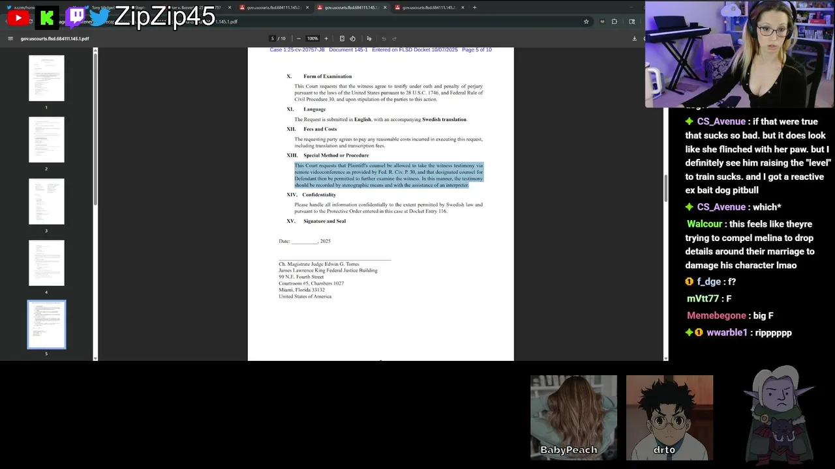This screenshot has height=469, width=835.
Task: Download the PDF document
Action: pyautogui.click(x=634, y=38)
